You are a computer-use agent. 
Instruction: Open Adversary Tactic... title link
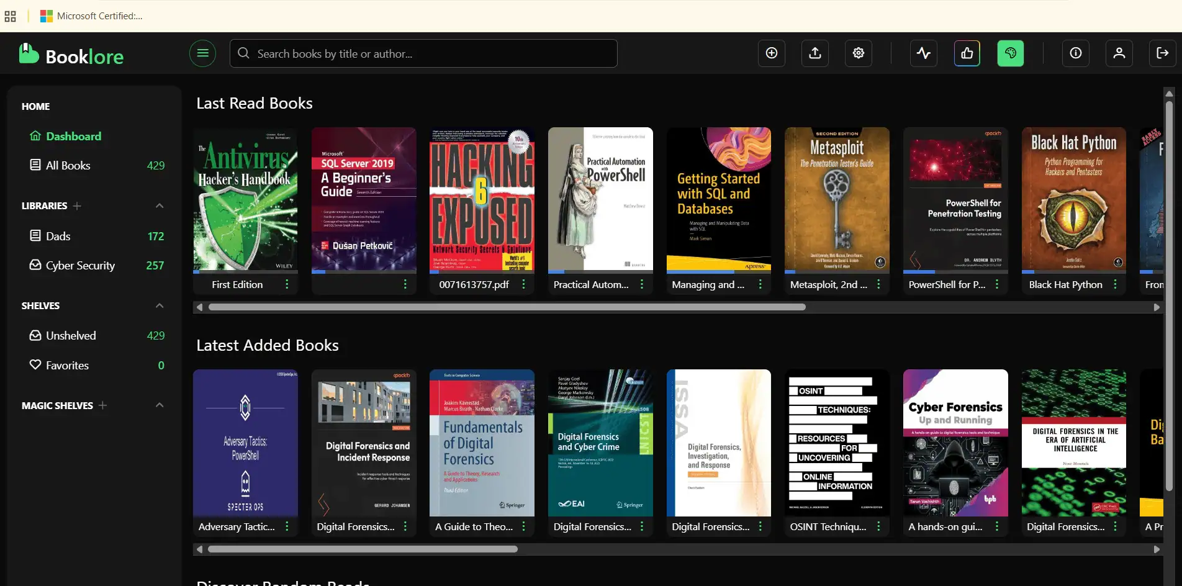point(237,526)
